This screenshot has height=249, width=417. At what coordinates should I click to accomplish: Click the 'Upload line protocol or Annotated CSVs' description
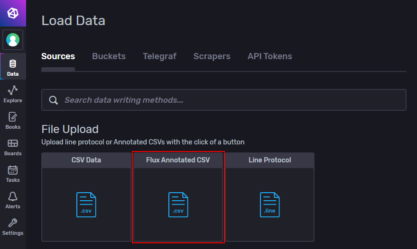pyautogui.click(x=143, y=142)
